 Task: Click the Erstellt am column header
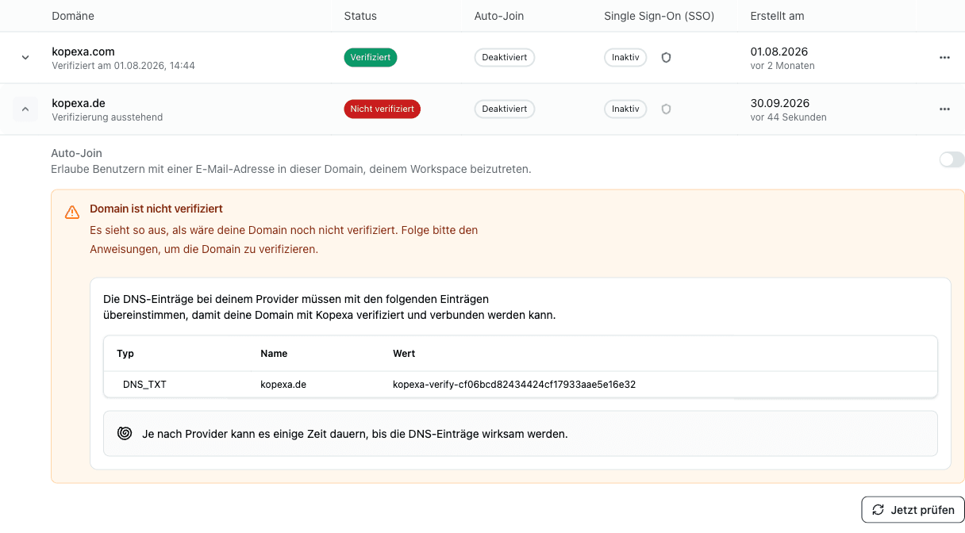pyautogui.click(x=778, y=16)
